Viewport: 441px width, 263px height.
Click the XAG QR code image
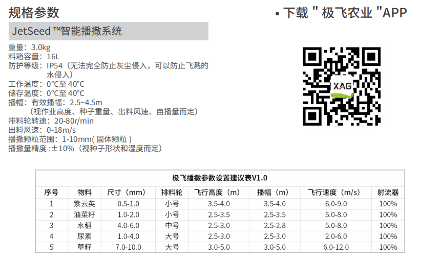click(342, 86)
